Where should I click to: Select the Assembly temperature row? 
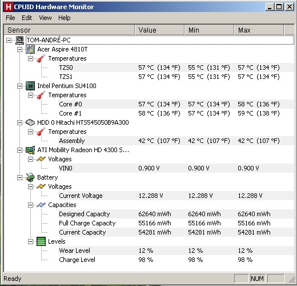(176, 141)
